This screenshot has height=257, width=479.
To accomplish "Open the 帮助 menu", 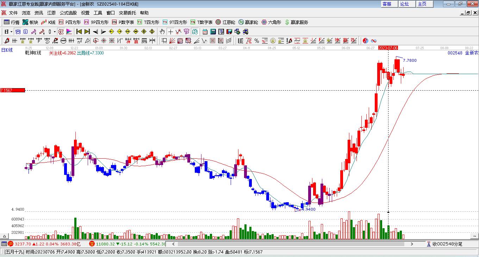I will (144, 13).
